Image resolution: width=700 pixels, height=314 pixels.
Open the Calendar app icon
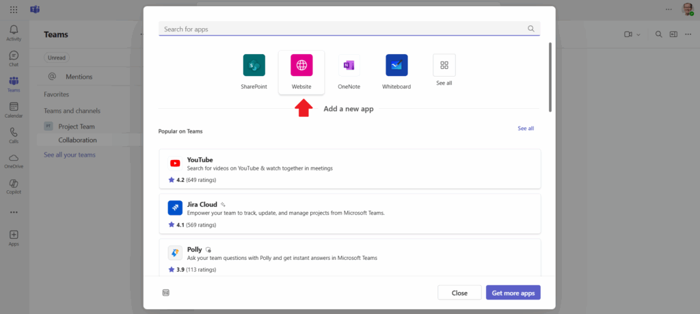coord(14,110)
